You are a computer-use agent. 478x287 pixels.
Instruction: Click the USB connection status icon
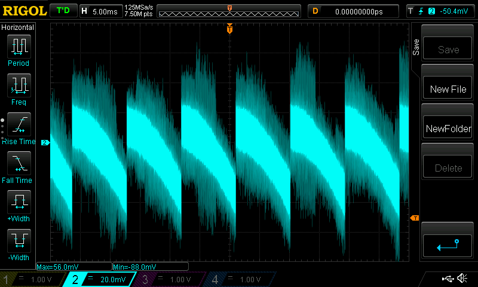[448, 279]
